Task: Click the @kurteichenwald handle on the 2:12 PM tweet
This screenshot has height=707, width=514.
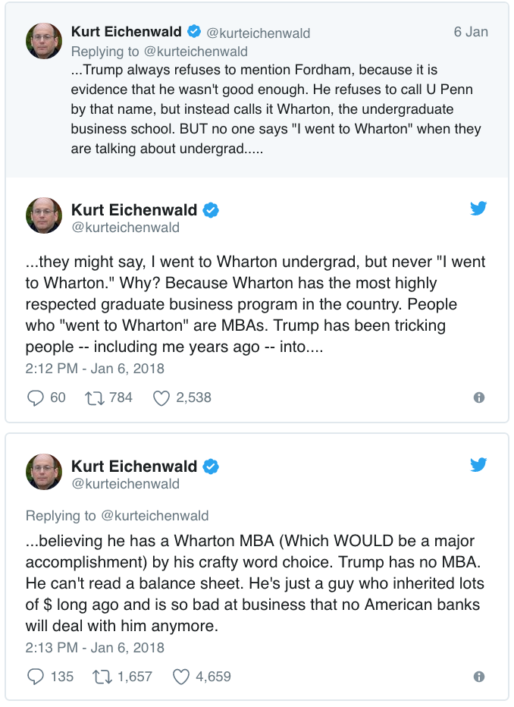Action: 126,228
